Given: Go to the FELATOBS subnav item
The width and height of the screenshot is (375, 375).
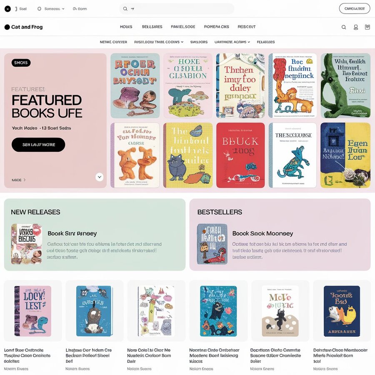Looking at the screenshot, I should click(x=266, y=42).
